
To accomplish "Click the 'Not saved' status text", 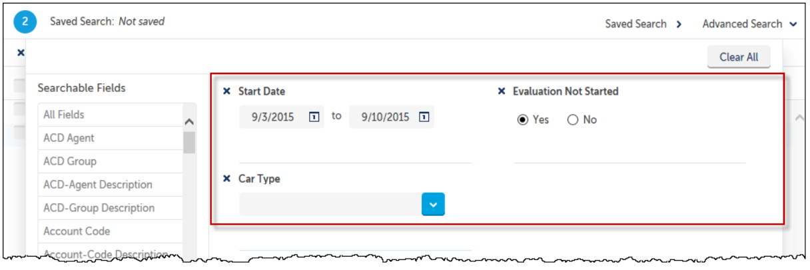I will pos(141,21).
